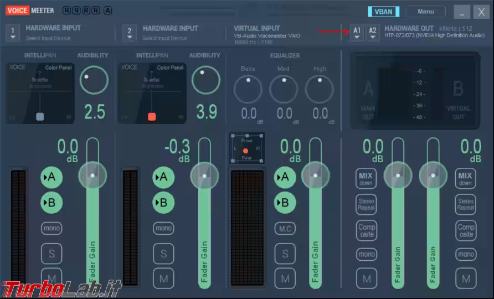Select Stereo Repeat mode on bus A
The width and height of the screenshot is (494, 299).
click(x=367, y=204)
